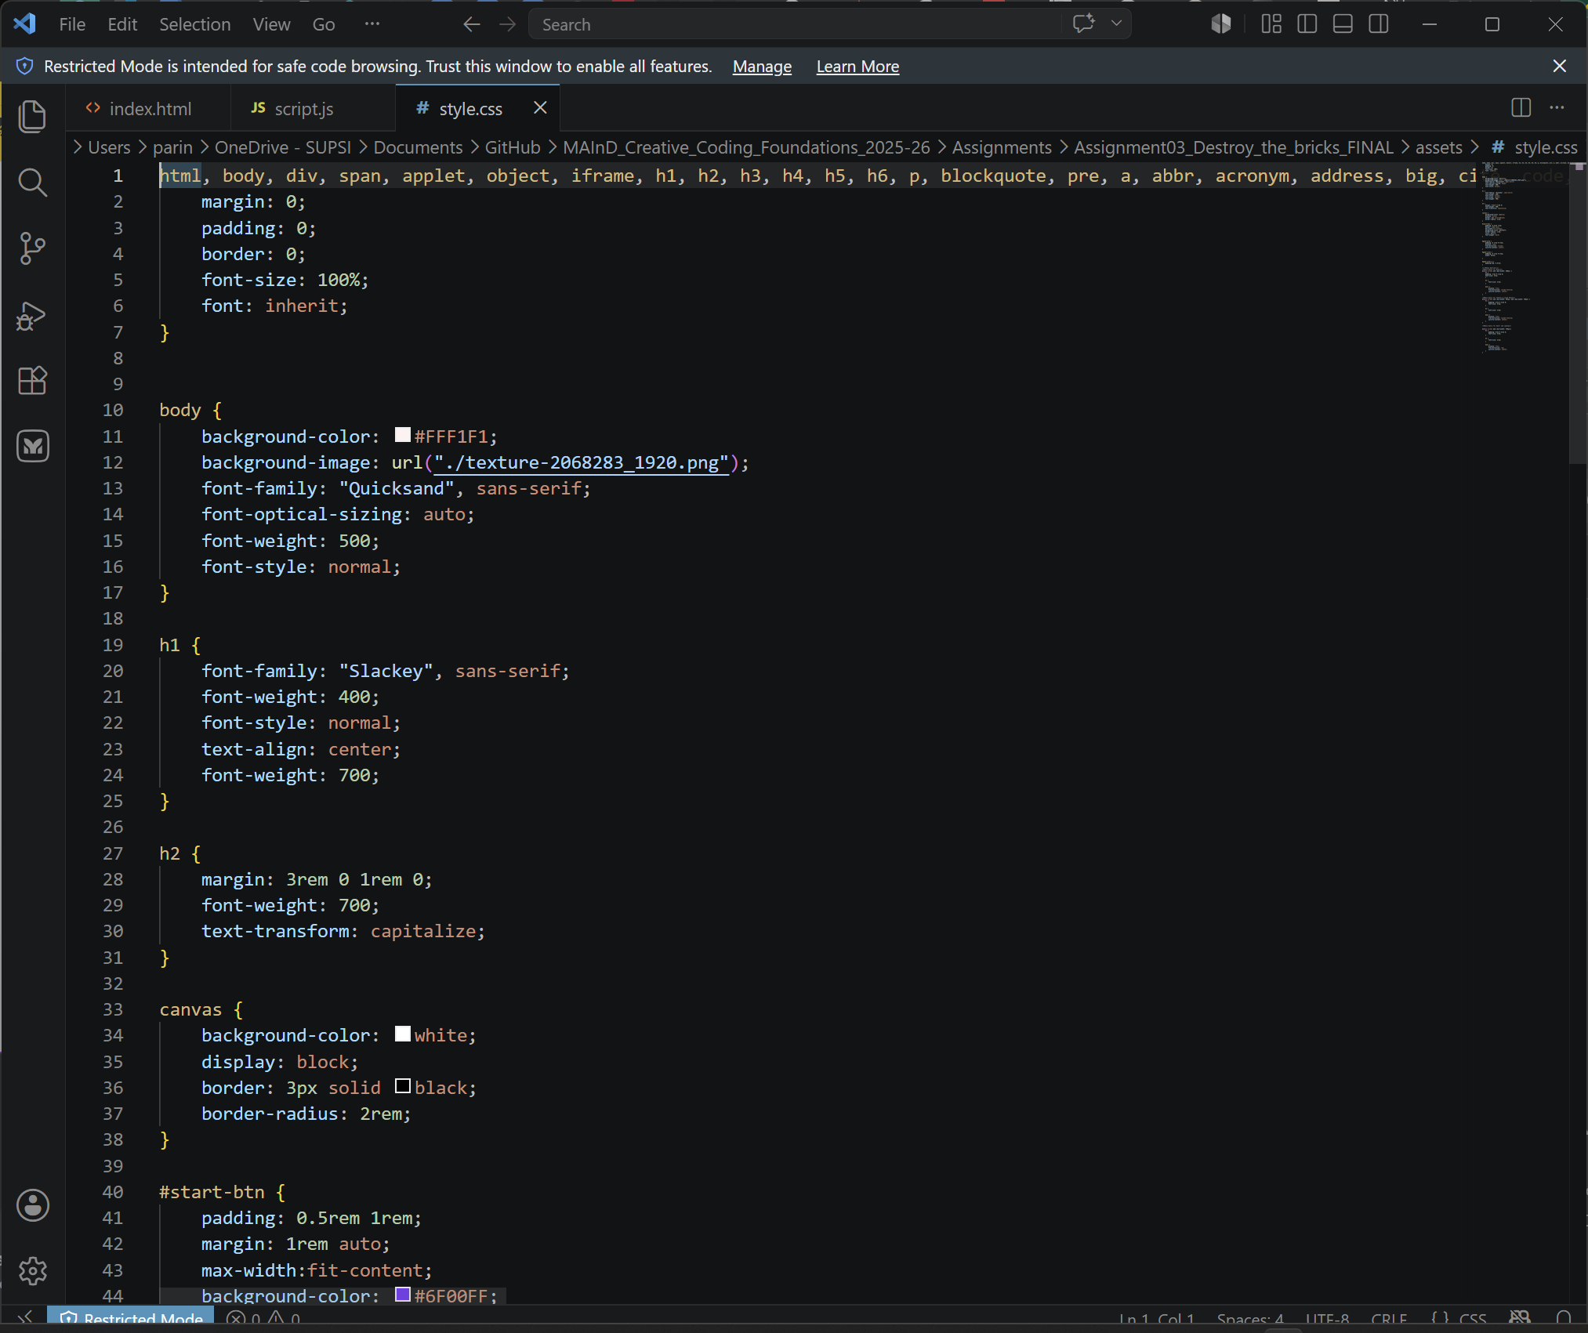Open the Extensions view

[x=32, y=381]
